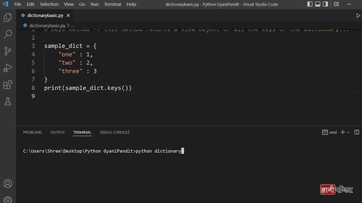Open the Terminal menu
Viewport: 362px width, 203px height.
click(x=113, y=4)
